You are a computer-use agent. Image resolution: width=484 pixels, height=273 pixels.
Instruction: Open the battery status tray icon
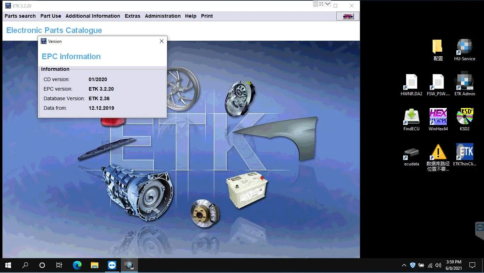click(421, 265)
